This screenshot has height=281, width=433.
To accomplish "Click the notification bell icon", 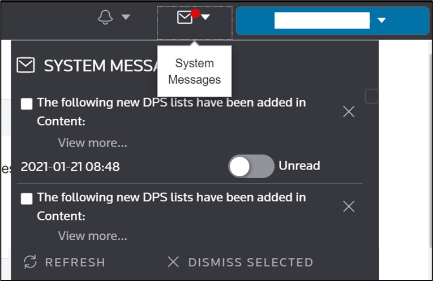I will coord(106,18).
